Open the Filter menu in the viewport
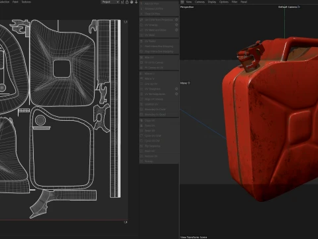This screenshot has width=318, height=239. [x=235, y=2]
